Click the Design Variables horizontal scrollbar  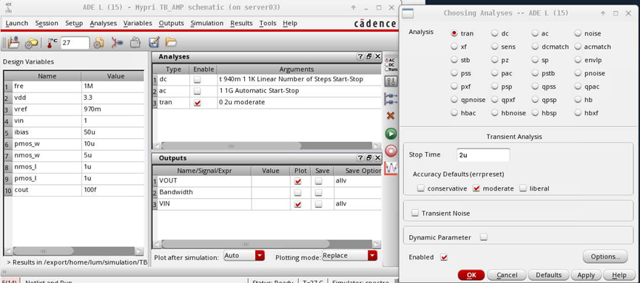[74, 251]
